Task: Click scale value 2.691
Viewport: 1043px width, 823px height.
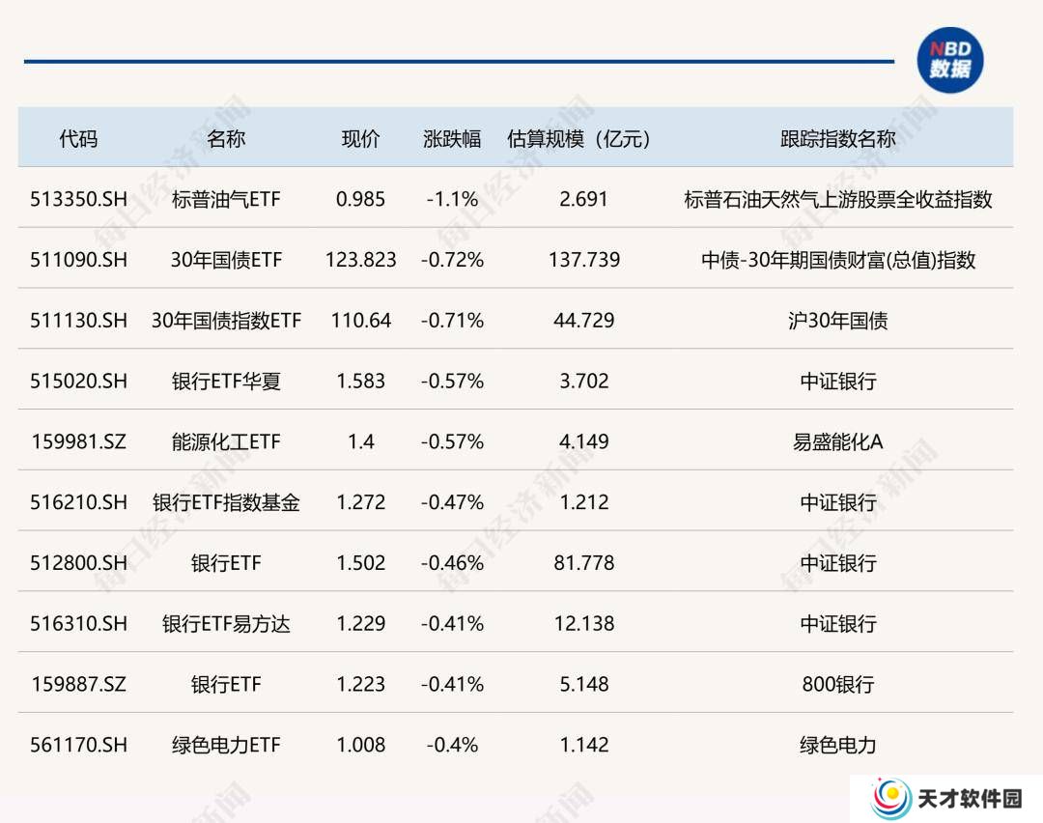Action: (584, 199)
